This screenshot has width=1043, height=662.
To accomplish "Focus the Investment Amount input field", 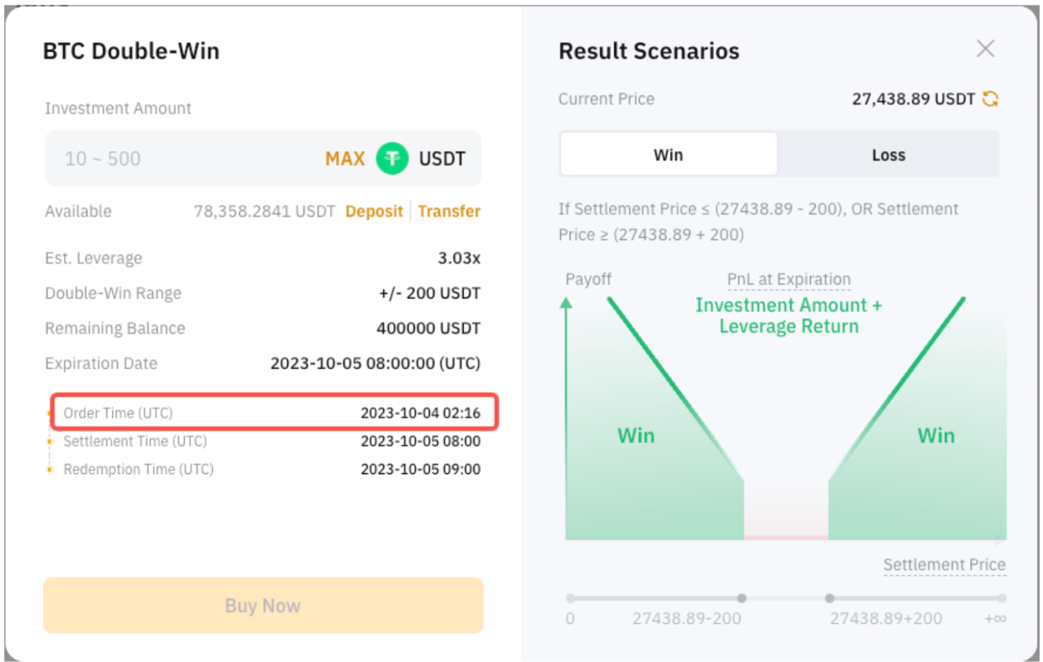I will (x=184, y=159).
